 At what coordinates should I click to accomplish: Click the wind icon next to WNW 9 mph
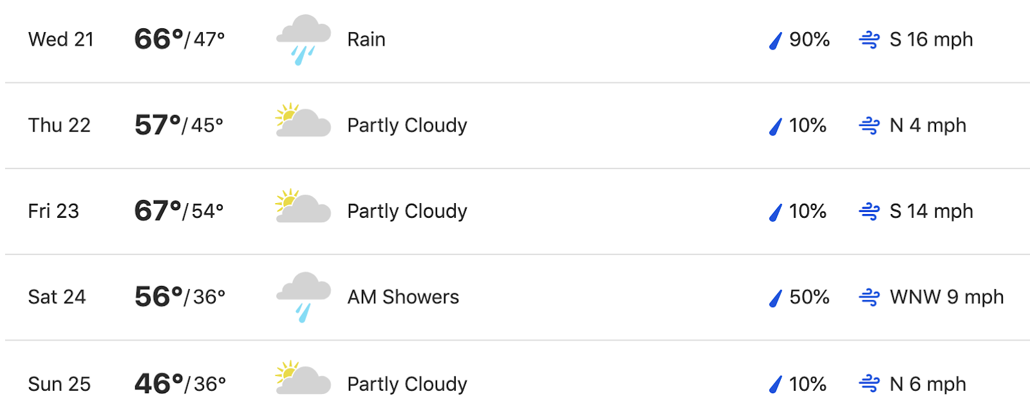point(870,298)
